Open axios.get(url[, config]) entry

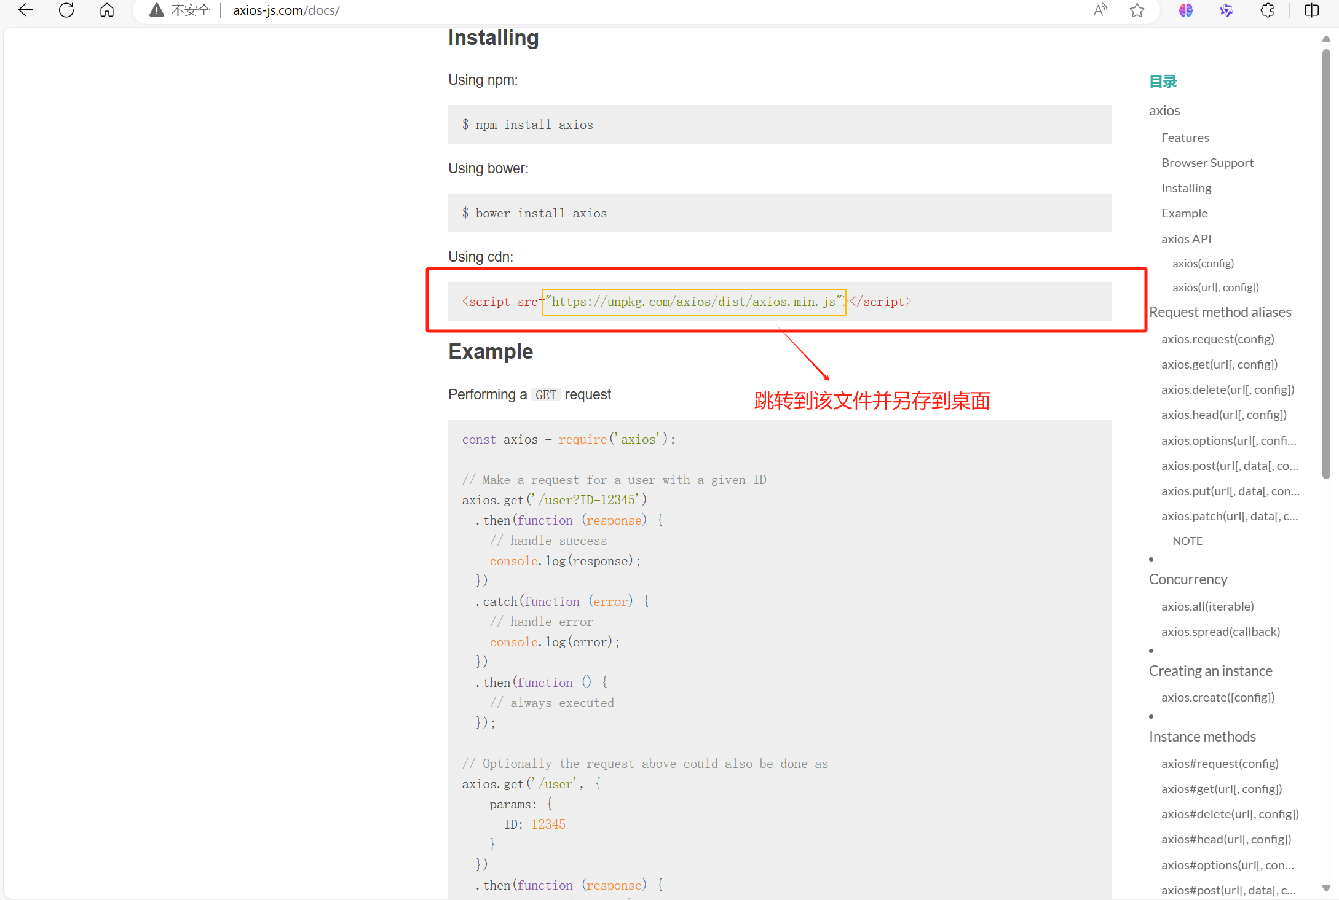tap(1219, 364)
